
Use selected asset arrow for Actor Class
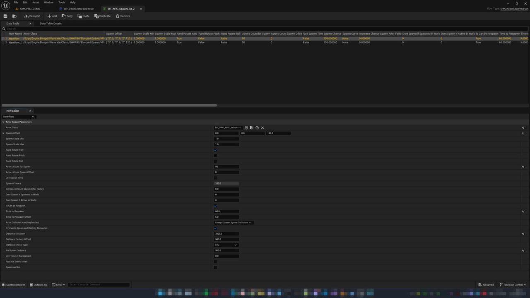point(246,127)
